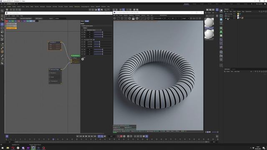Open File Explorer from the taskbar
The image size is (267, 150).
point(8,148)
